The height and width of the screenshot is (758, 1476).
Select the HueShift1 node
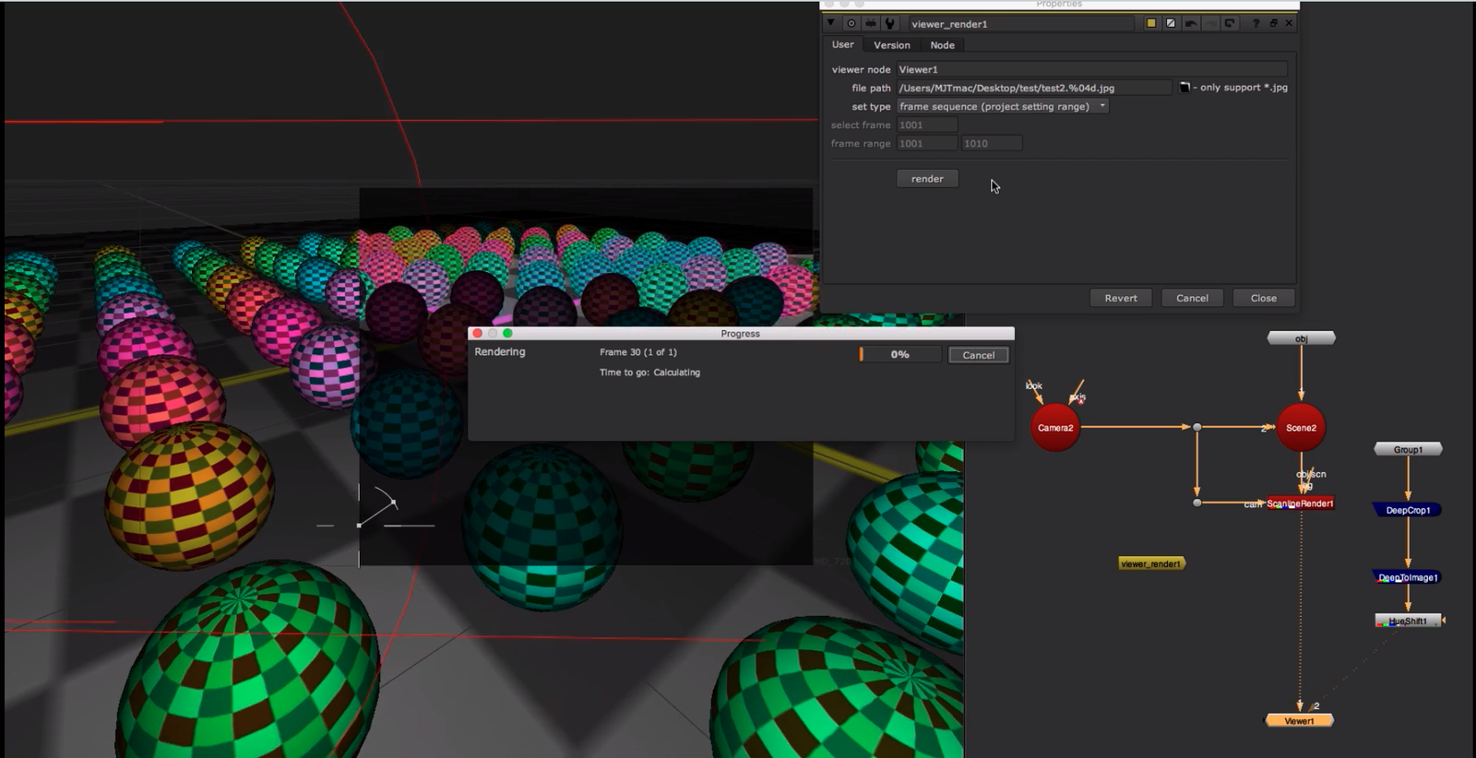point(1408,621)
